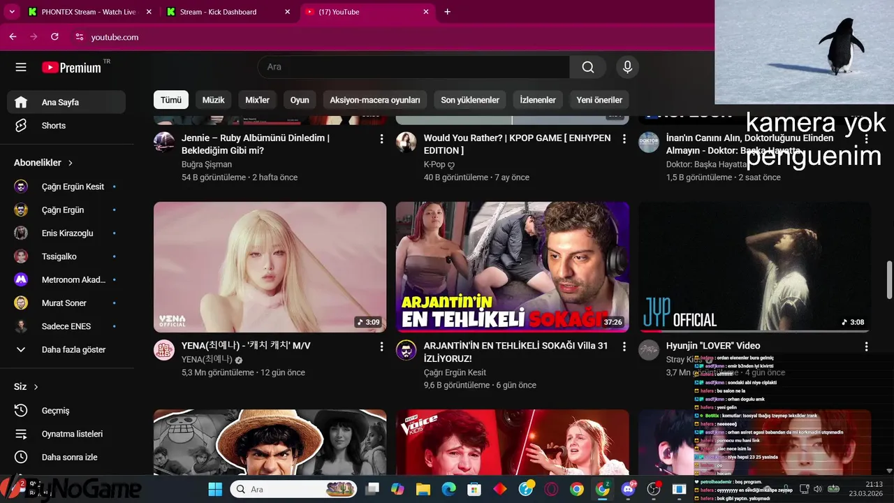Select Yeni öneriler filter chip
The height and width of the screenshot is (503, 894).
pyautogui.click(x=599, y=100)
